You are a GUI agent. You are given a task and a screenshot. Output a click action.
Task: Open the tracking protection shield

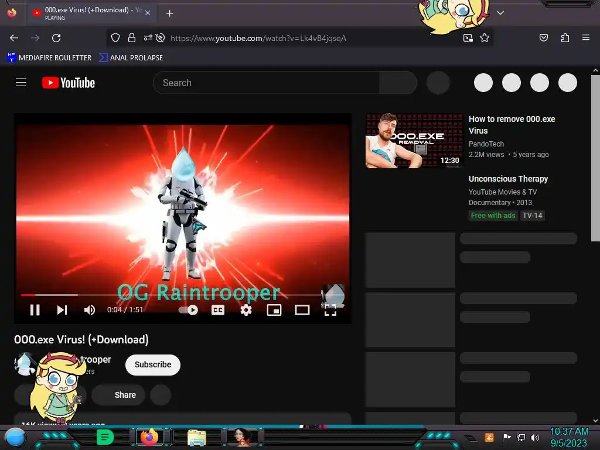[x=115, y=38]
